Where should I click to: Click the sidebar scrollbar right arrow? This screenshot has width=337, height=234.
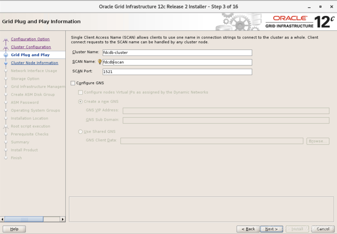point(63,219)
